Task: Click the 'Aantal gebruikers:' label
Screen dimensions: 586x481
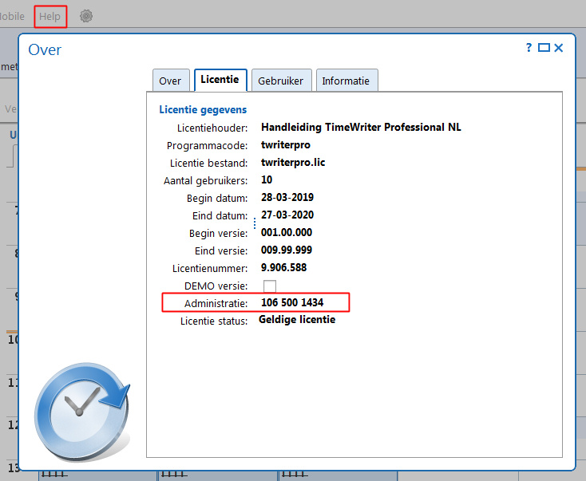Action: point(205,181)
